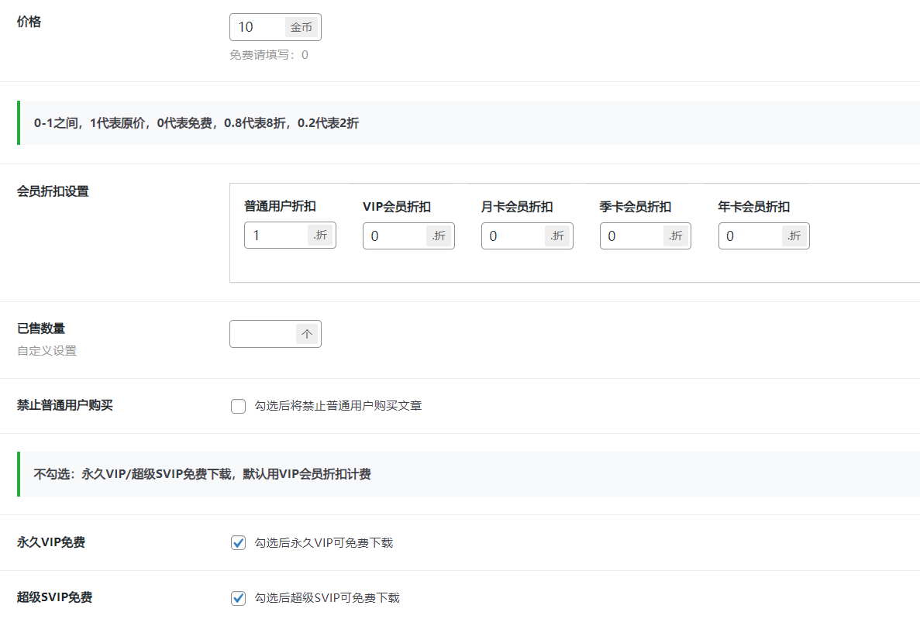Click the 自定义设置 description text
This screenshot has height=619, width=920.
pyautogui.click(x=47, y=350)
